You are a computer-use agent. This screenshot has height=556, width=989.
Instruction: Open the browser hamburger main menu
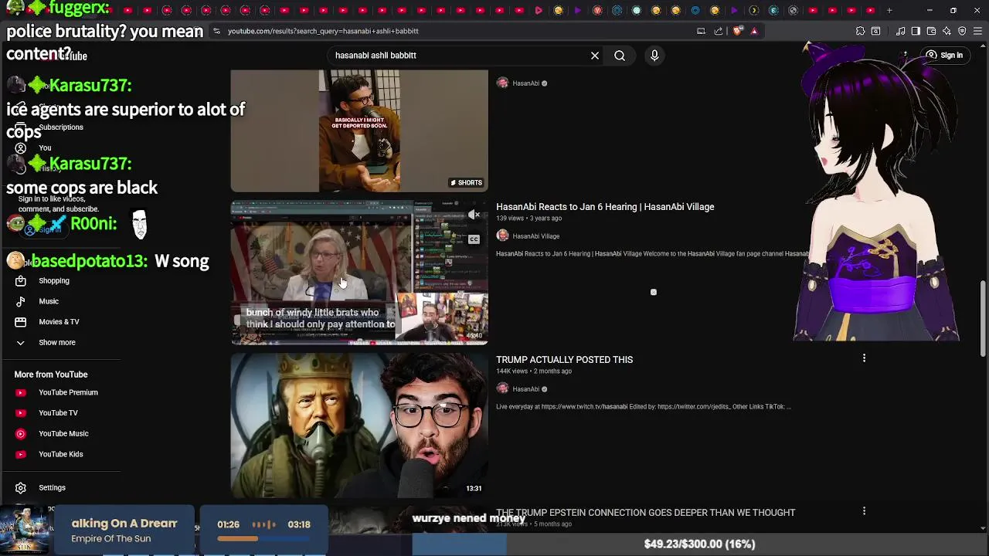pyautogui.click(x=978, y=31)
